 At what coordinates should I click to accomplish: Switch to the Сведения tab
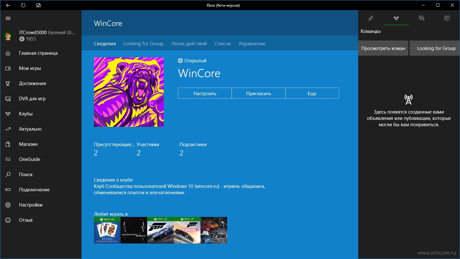pos(105,44)
